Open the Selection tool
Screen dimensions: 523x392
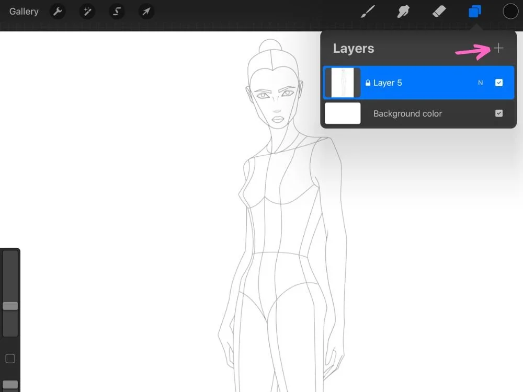click(116, 11)
